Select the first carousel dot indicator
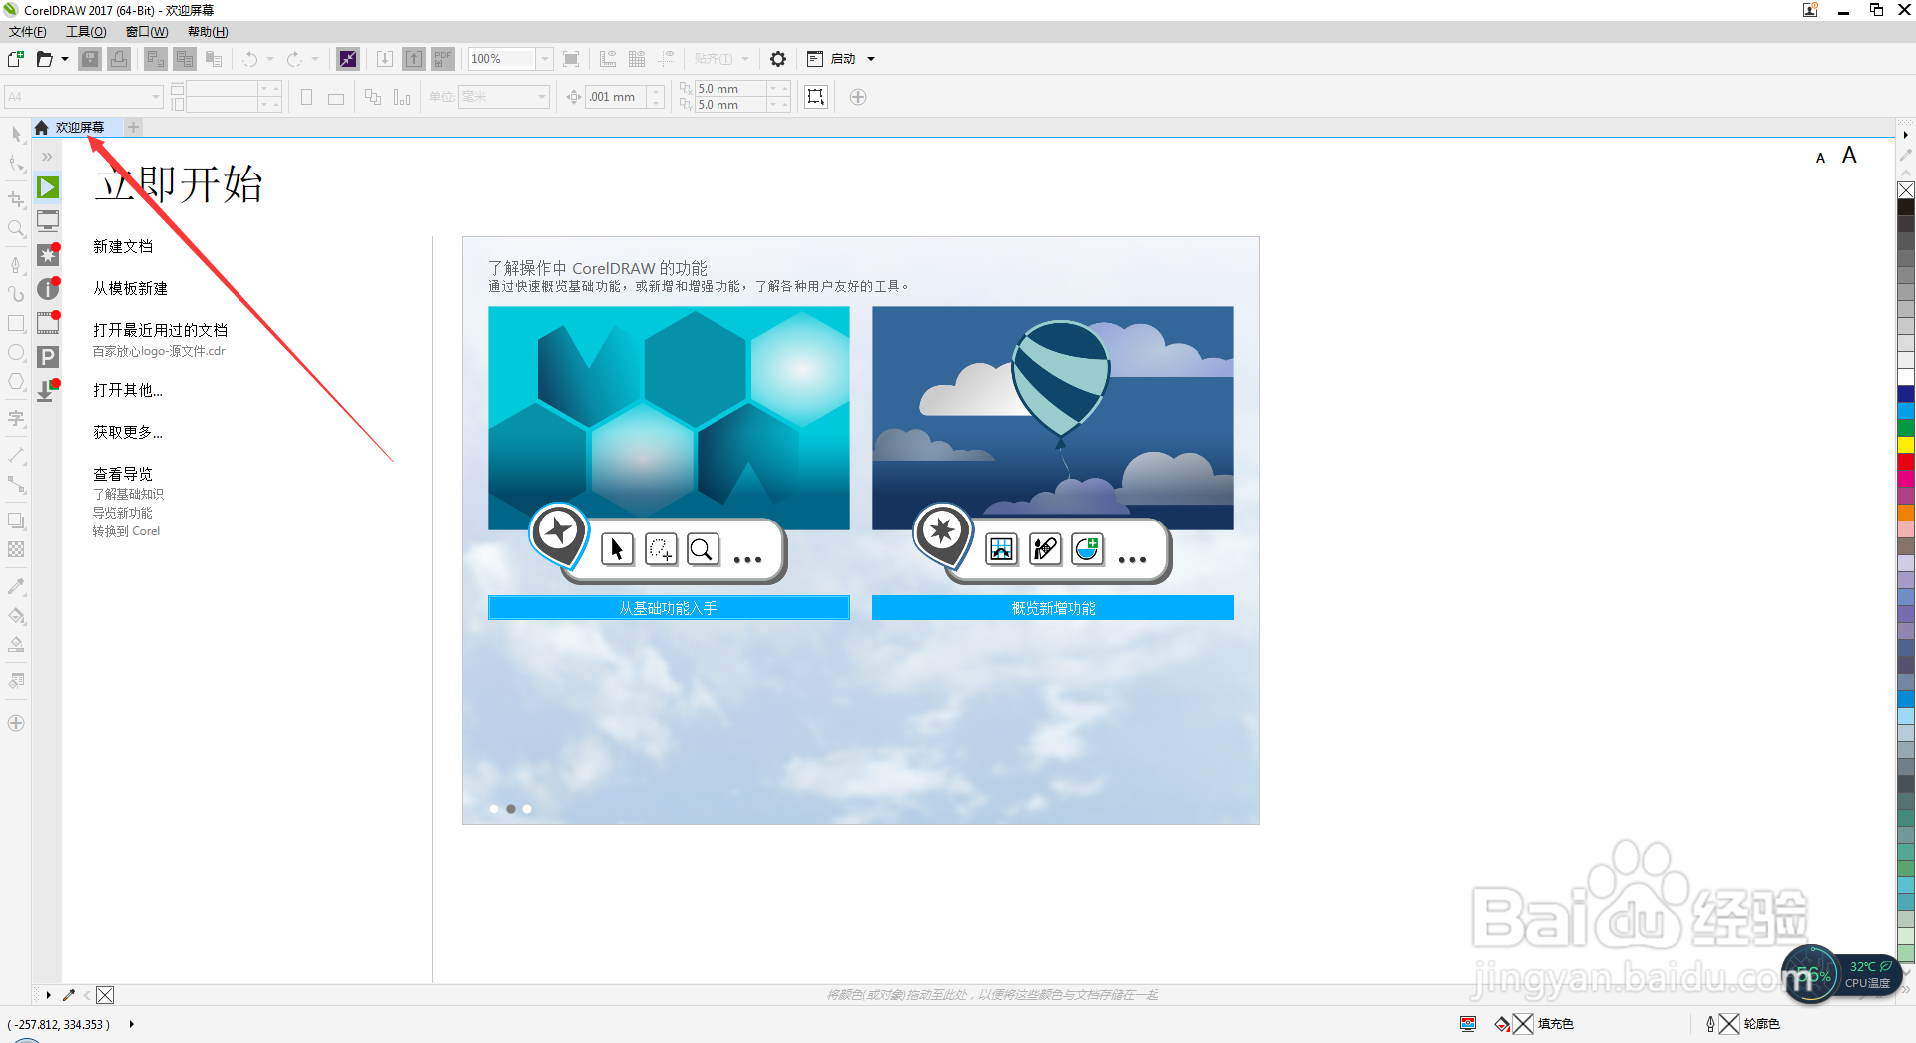The width and height of the screenshot is (1916, 1043). [x=494, y=809]
